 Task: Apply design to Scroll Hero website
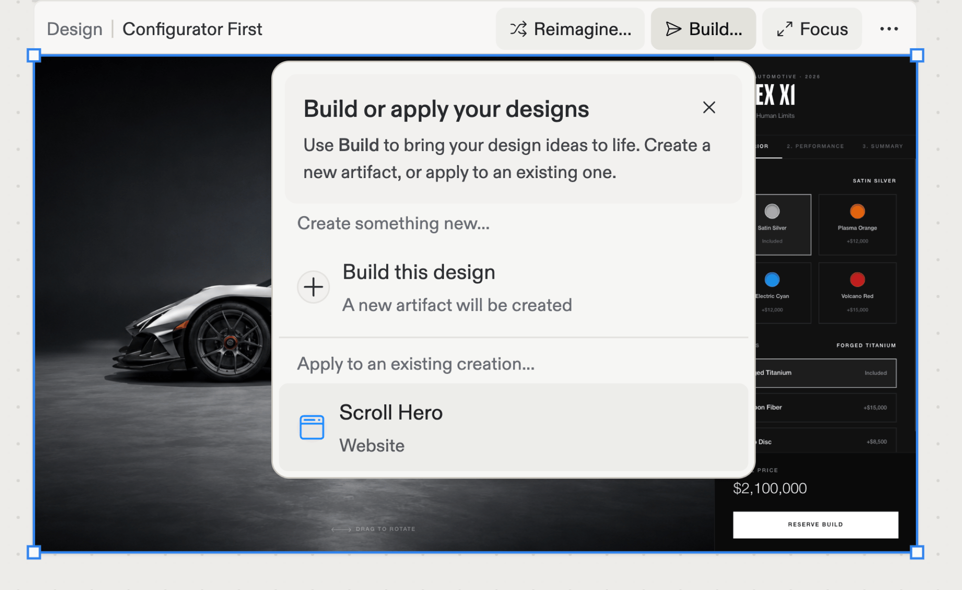(x=513, y=427)
